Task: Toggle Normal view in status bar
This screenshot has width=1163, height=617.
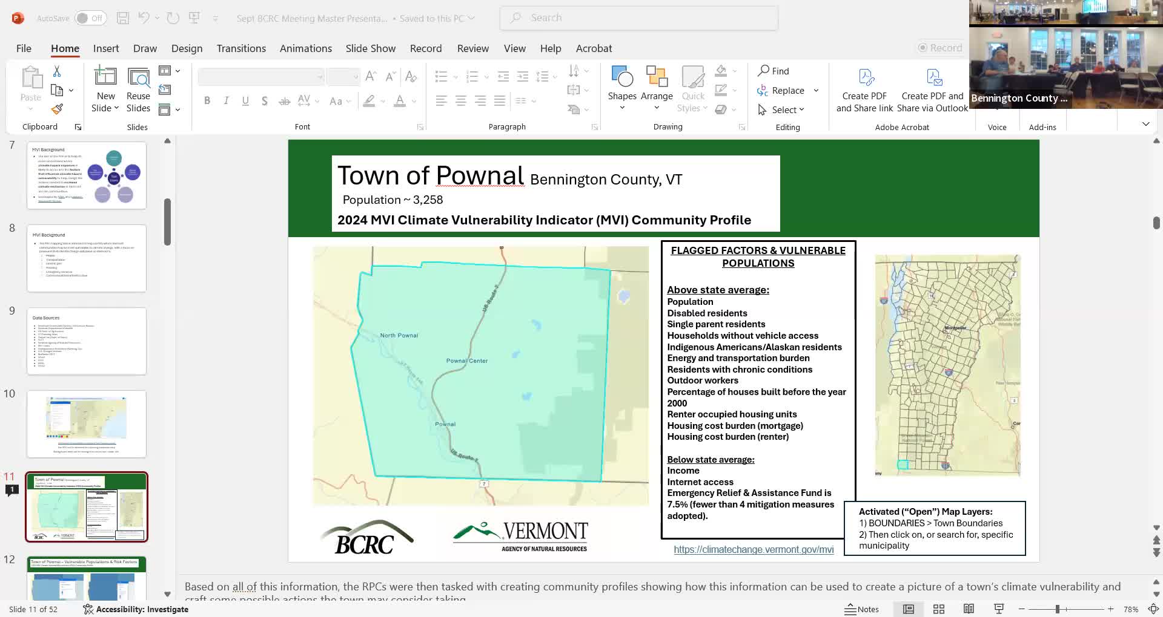Action: pyautogui.click(x=909, y=609)
